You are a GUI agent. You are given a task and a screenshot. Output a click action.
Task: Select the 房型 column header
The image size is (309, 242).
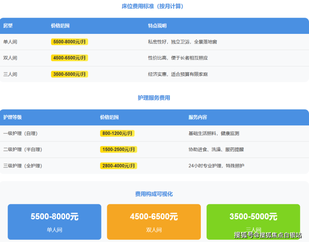point(8,25)
